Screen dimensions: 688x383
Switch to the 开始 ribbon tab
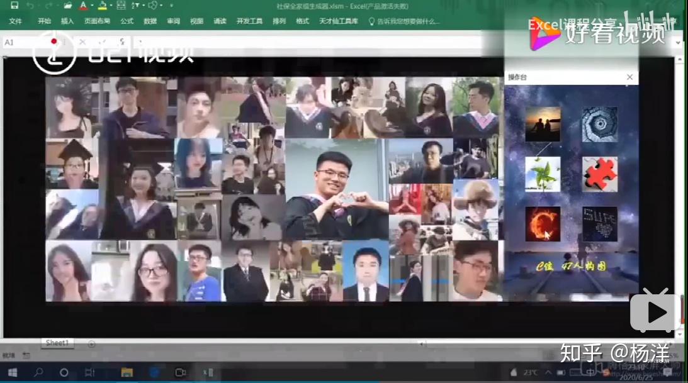pos(44,21)
